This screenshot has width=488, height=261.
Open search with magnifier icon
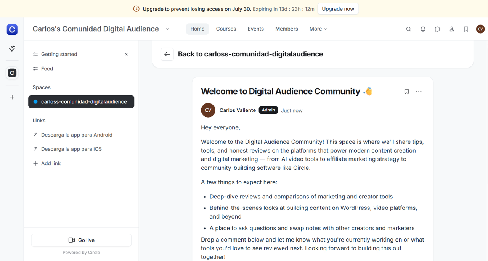[x=409, y=29]
